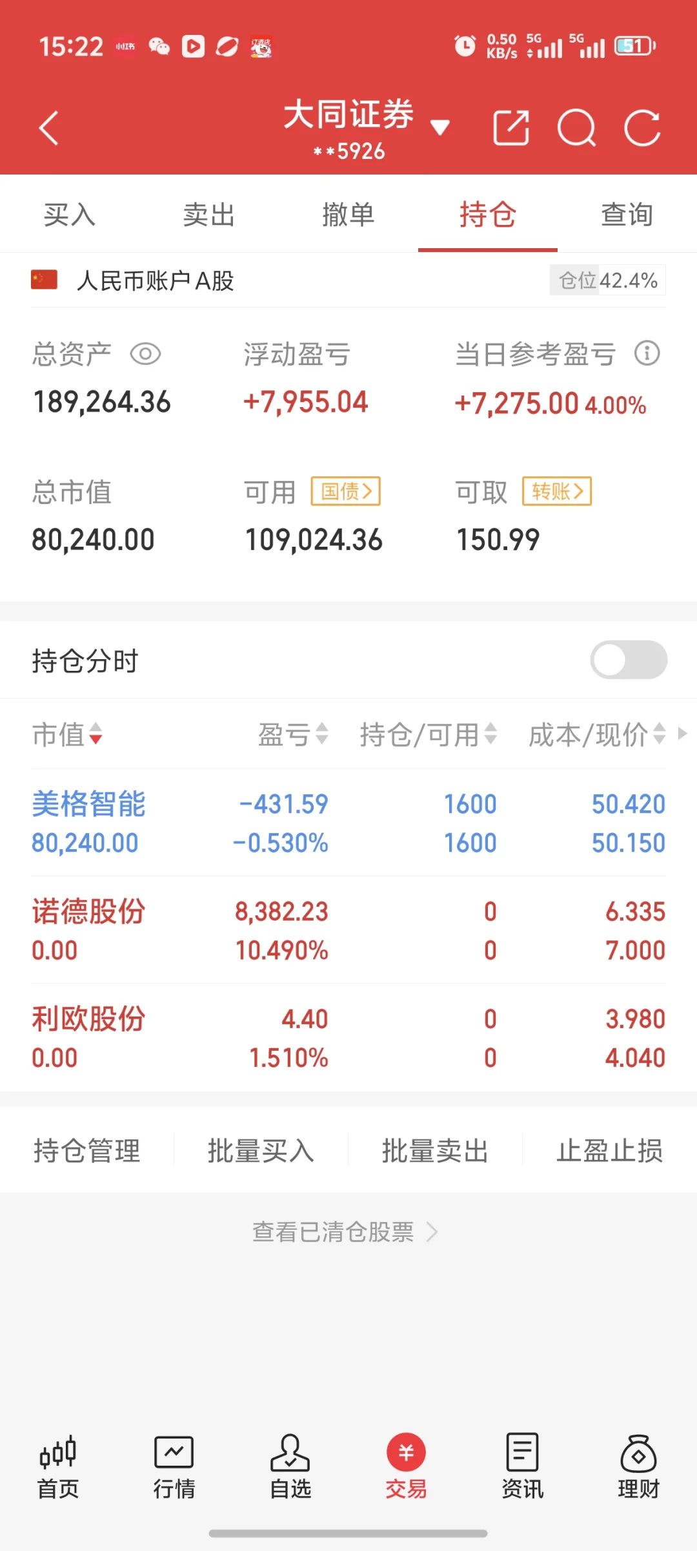
Task: Sort holdings by 市值 column
Action: tap(67, 735)
